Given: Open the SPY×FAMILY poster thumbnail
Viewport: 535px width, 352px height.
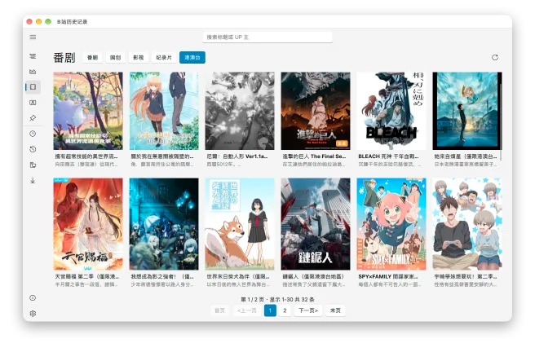Looking at the screenshot, I should pos(391,224).
